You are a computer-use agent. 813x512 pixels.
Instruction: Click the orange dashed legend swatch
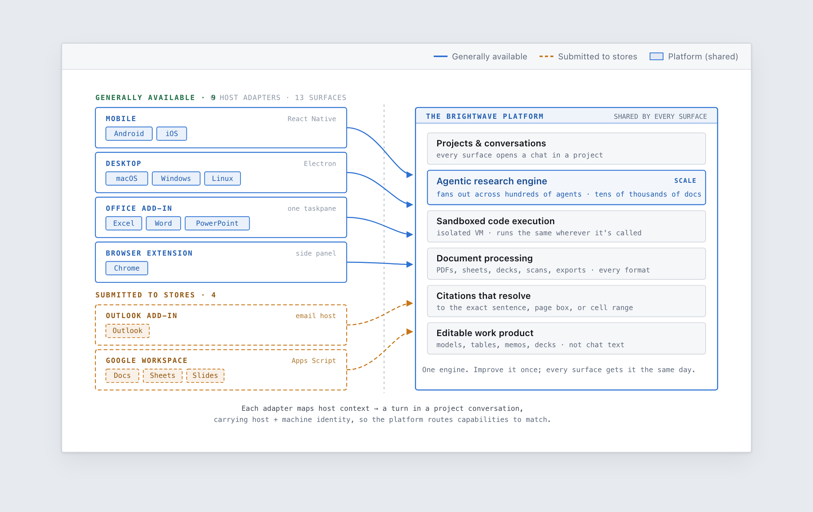[x=546, y=56]
